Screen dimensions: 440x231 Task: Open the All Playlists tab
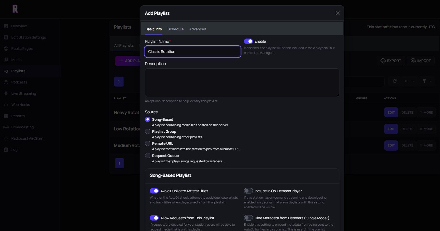tap(124, 46)
